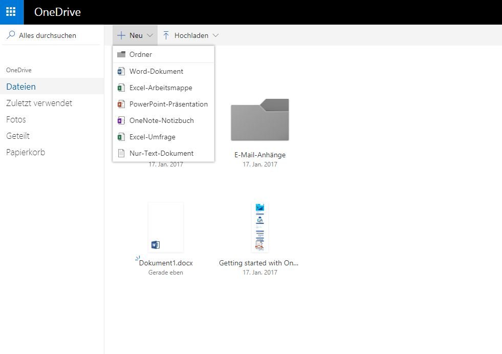
Task: Click the Gerade eben timestamp
Action: click(165, 272)
